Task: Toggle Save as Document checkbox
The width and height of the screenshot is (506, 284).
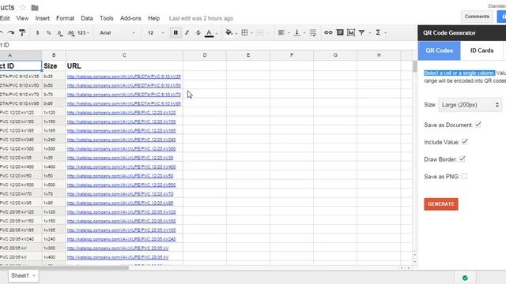Action: point(478,125)
